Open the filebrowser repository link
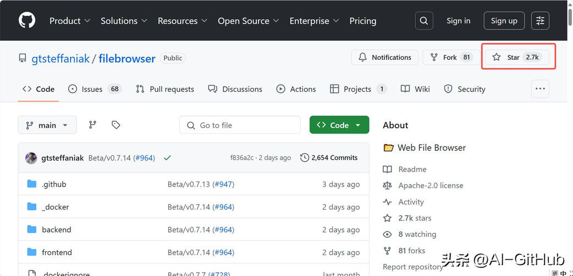 pos(127,58)
